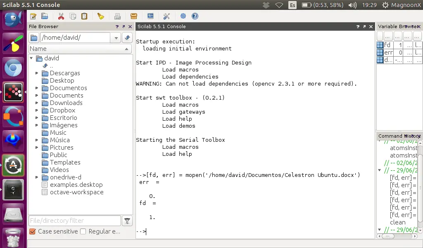Select the octave-workspace file
423x248 pixels.
76,192
